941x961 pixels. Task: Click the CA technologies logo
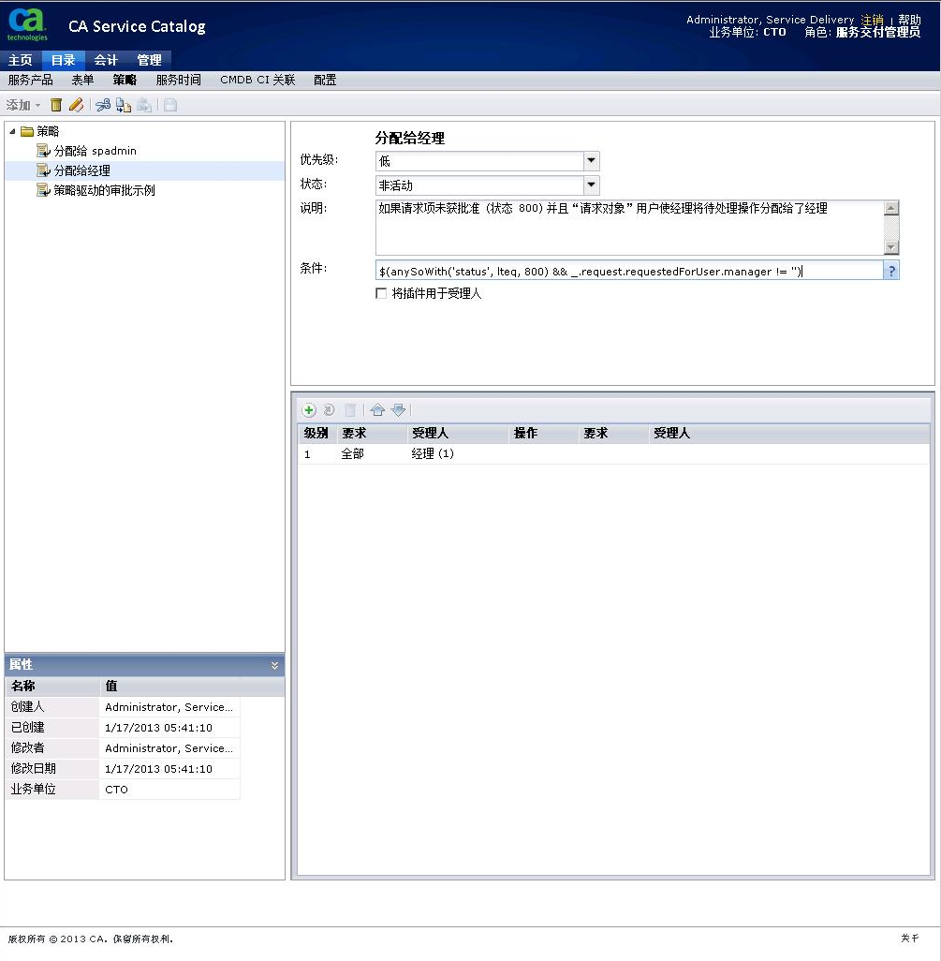click(x=27, y=24)
